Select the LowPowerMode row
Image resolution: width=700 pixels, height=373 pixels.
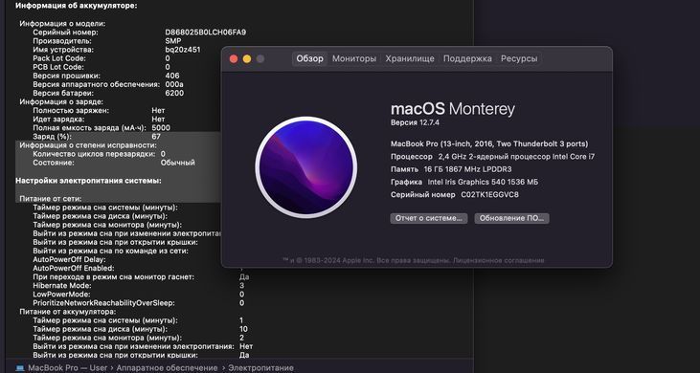(139, 295)
